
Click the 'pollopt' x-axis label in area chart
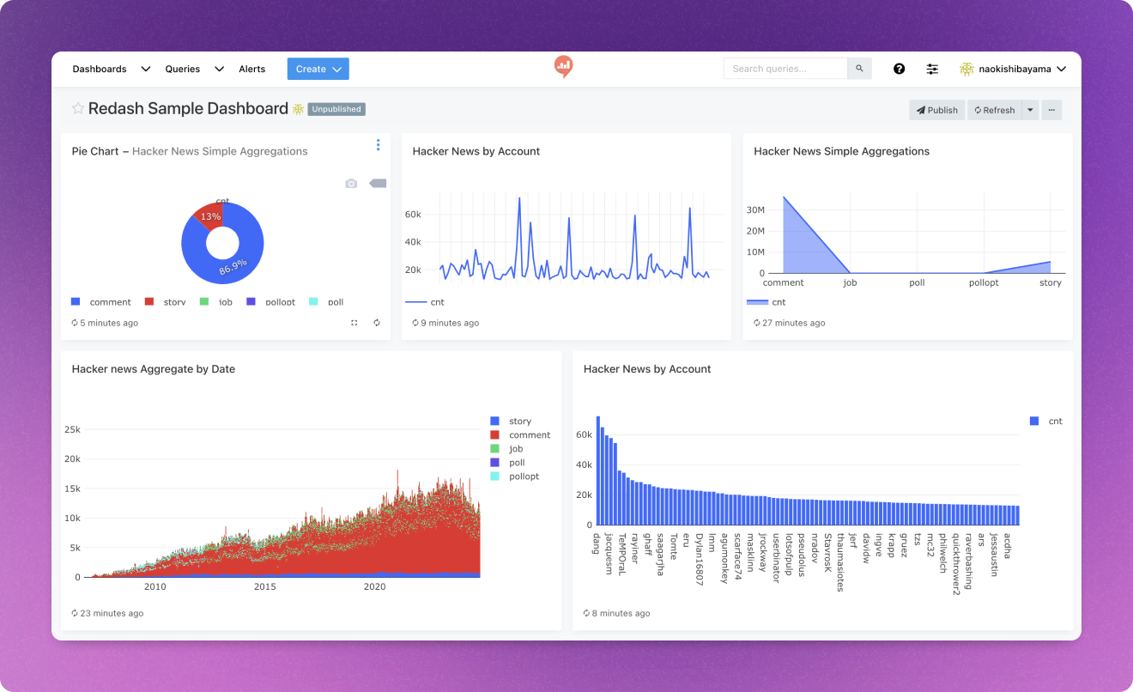click(x=984, y=282)
